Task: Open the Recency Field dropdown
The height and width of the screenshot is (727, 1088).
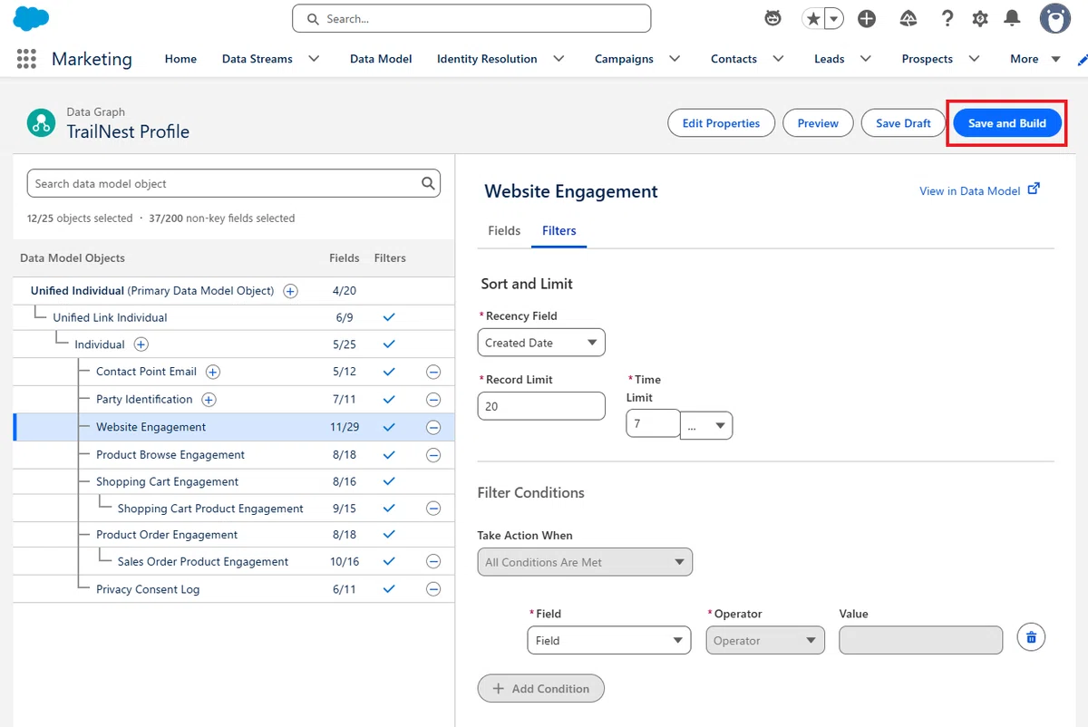Action: tap(541, 343)
